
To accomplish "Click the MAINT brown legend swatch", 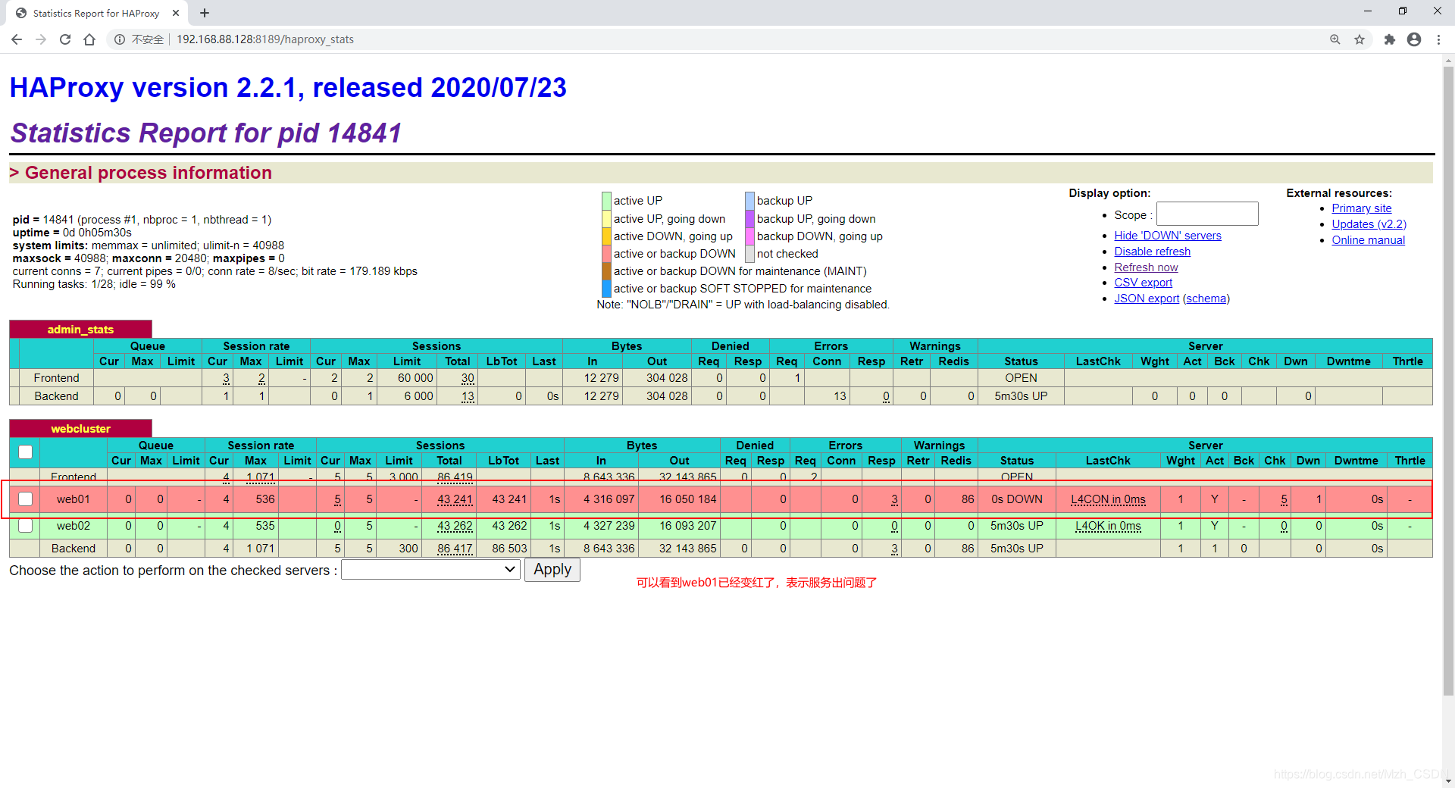I will click(606, 271).
